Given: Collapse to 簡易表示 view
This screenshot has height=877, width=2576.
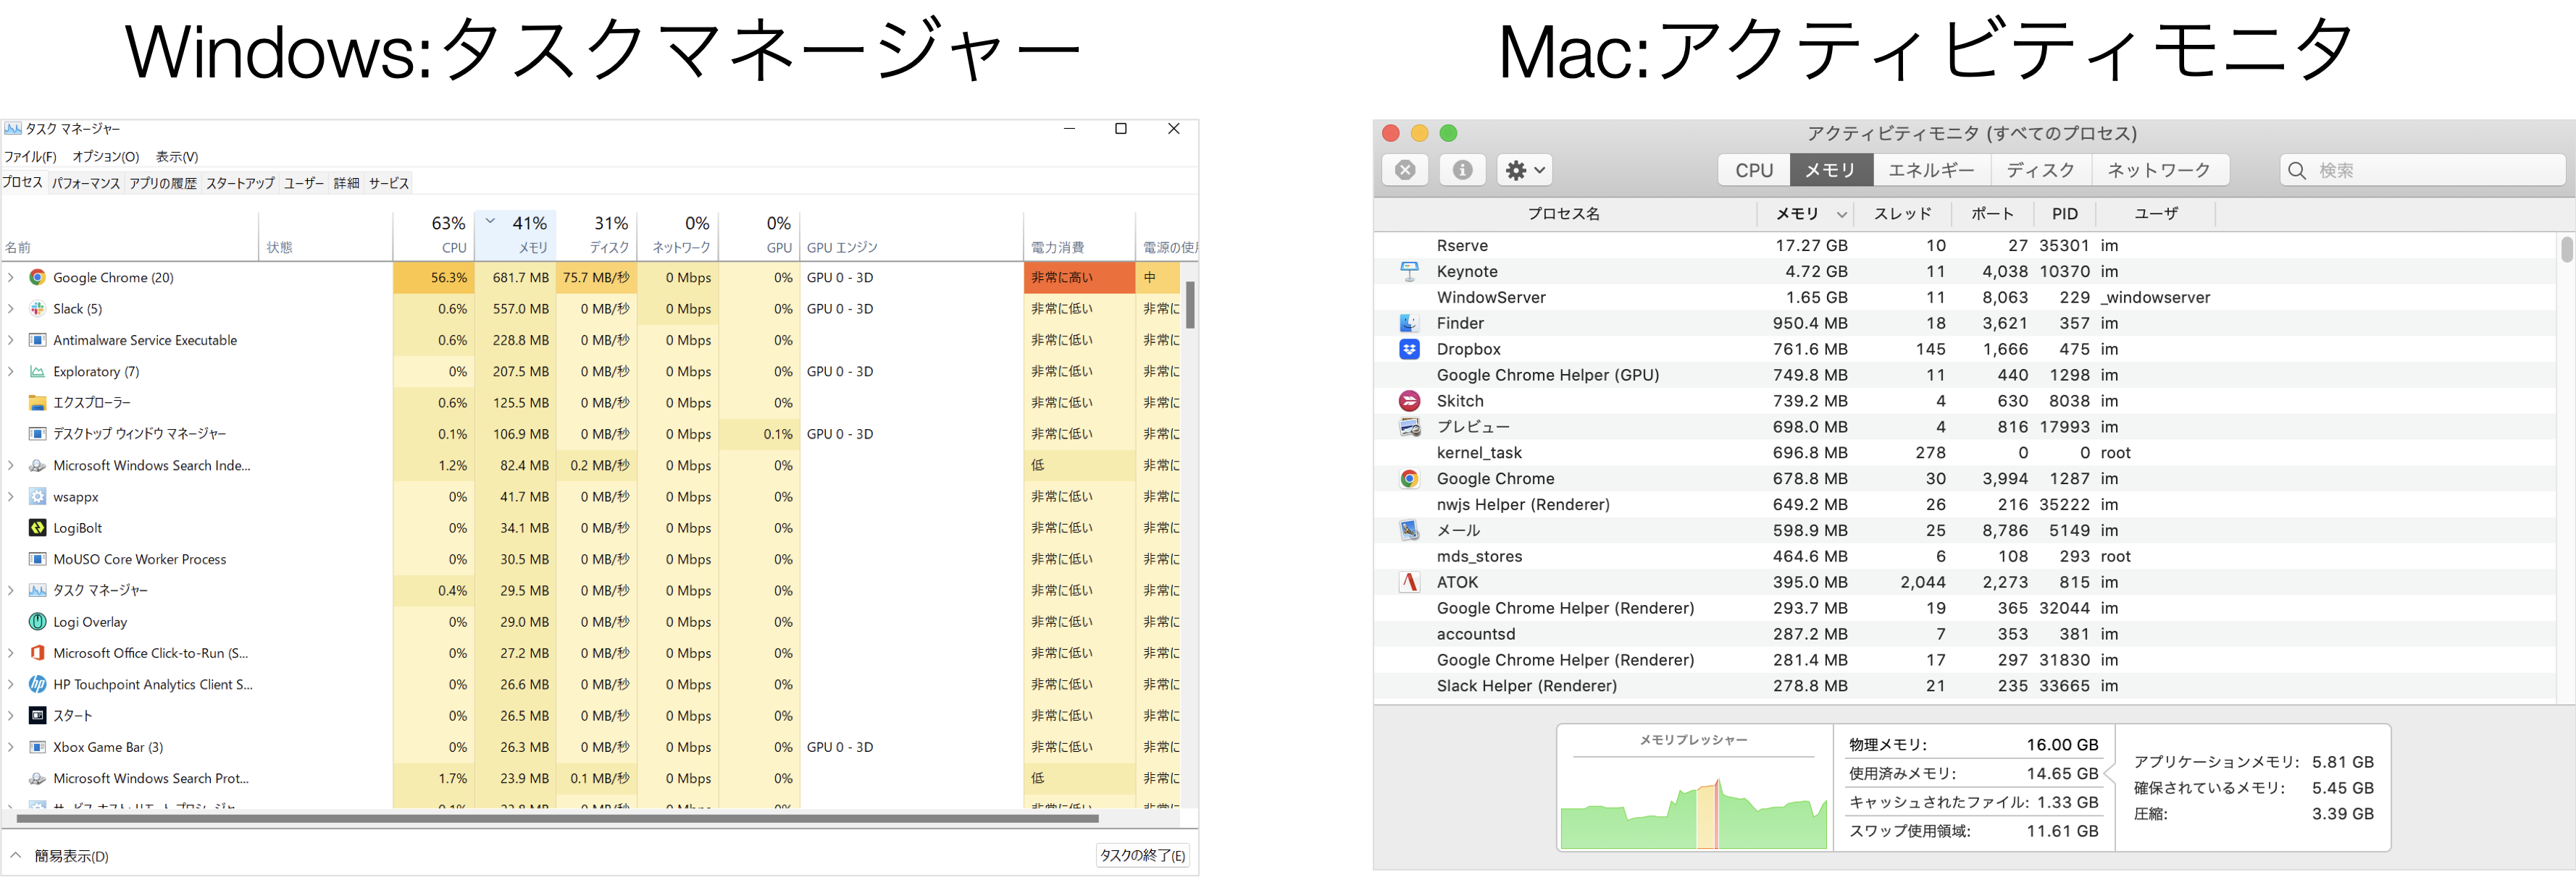Looking at the screenshot, I should (x=60, y=856).
